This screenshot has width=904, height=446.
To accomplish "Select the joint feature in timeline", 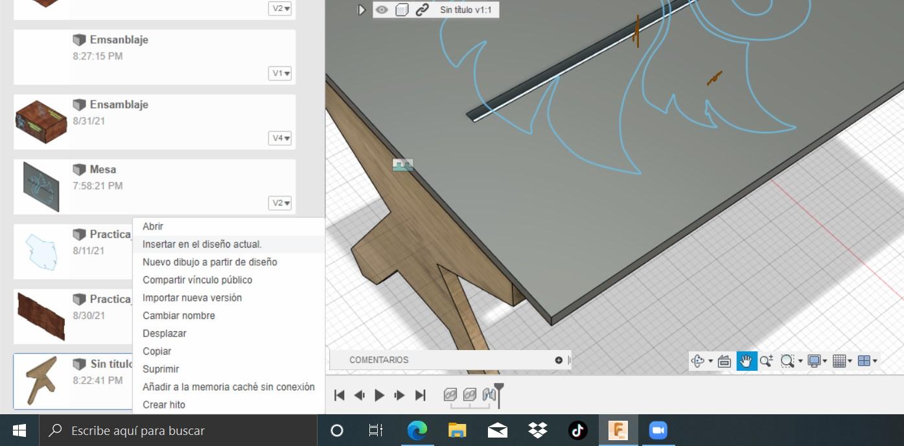I will pyautogui.click(x=489, y=395).
